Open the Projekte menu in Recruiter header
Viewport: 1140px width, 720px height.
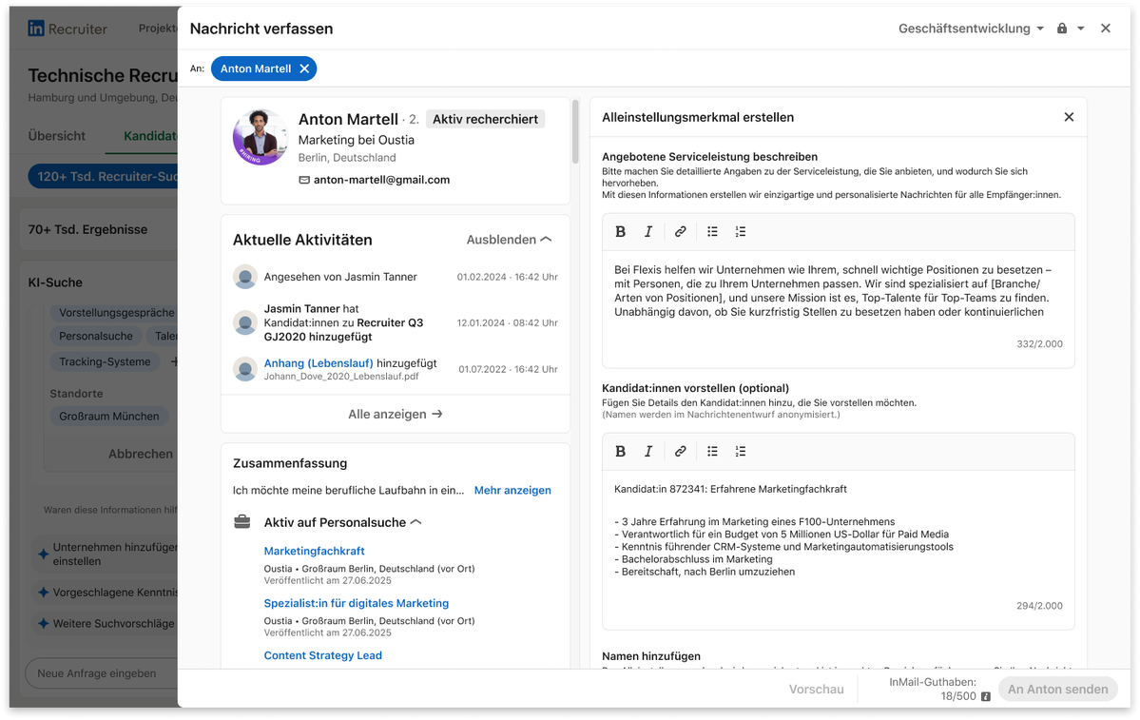pyautogui.click(x=158, y=29)
